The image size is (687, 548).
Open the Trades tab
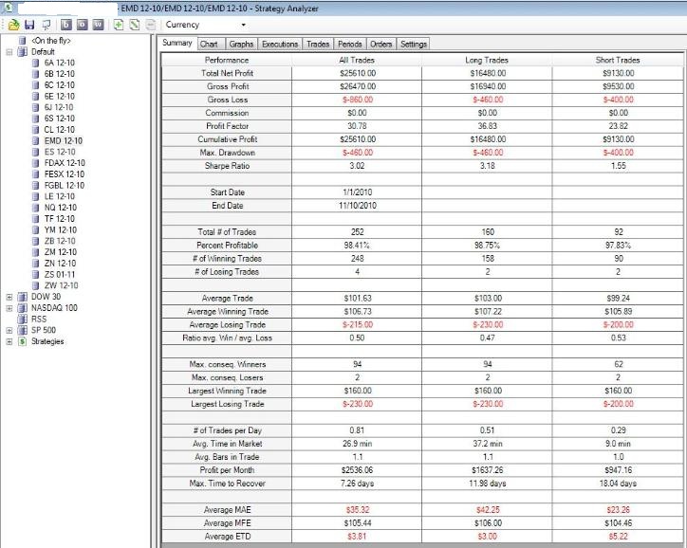318,45
